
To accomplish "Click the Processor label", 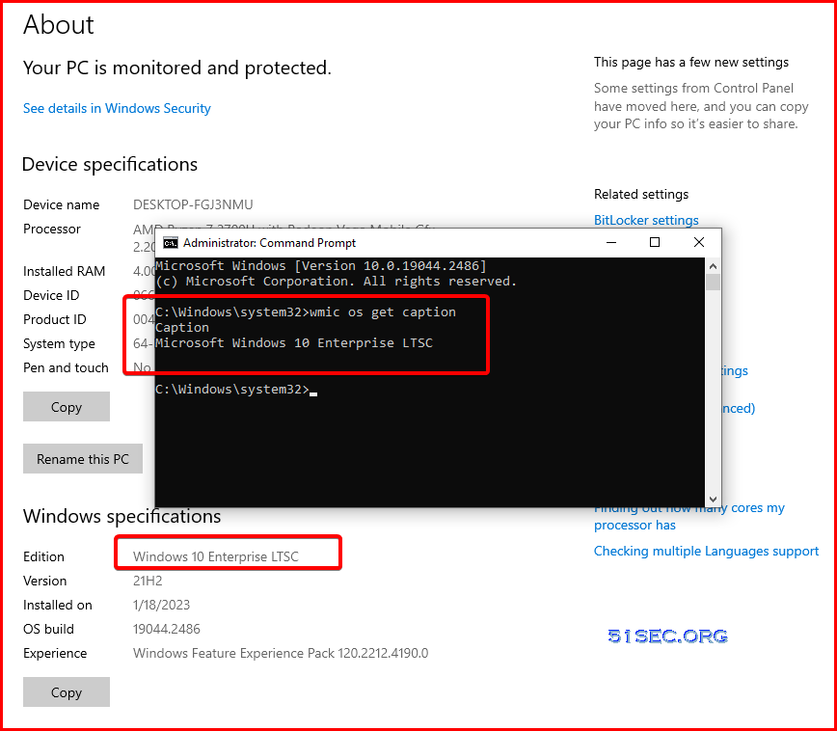I will [52, 229].
